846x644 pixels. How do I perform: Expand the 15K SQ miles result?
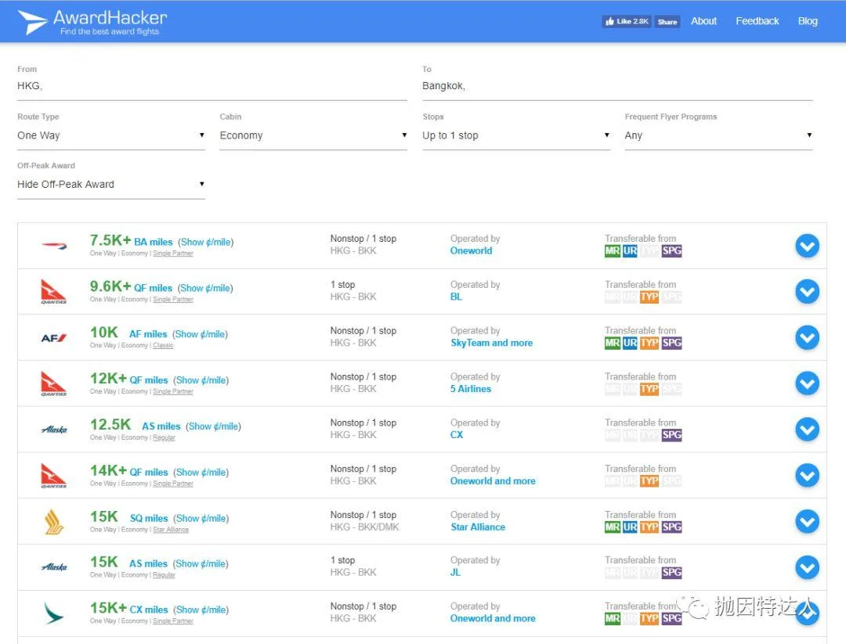click(807, 522)
